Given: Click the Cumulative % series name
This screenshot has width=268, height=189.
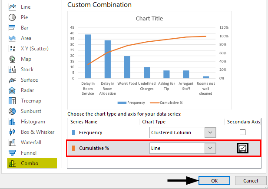Looking at the screenshot, I should (x=94, y=148).
